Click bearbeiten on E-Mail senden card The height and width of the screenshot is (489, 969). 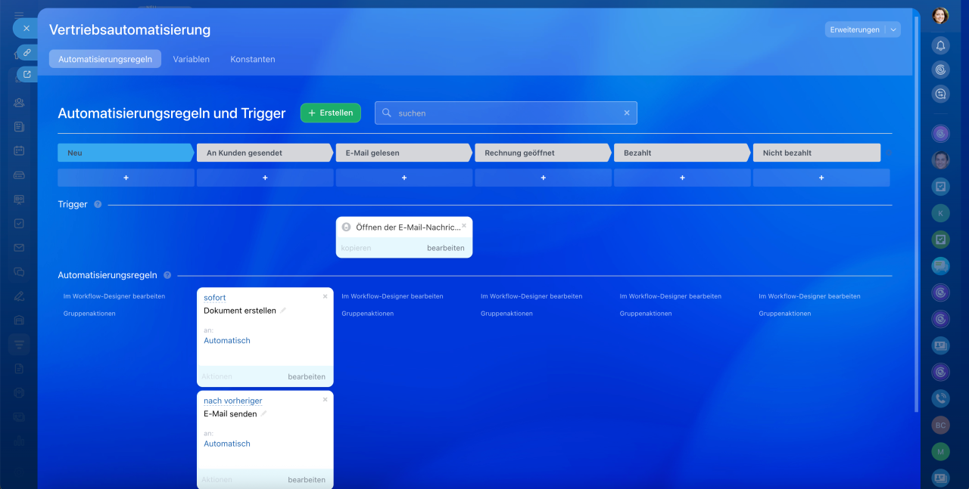pyautogui.click(x=307, y=480)
